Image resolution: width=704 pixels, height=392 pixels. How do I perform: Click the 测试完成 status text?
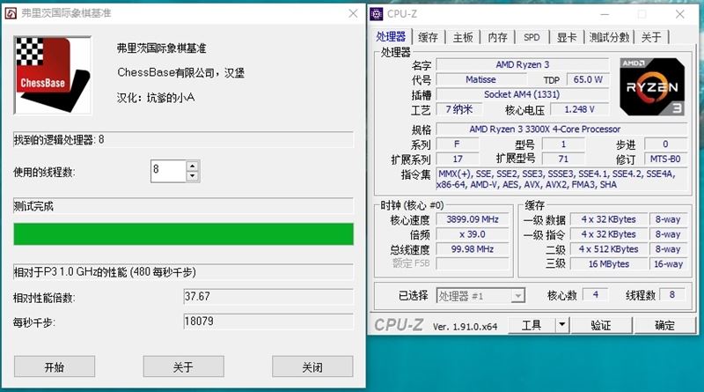coord(33,206)
